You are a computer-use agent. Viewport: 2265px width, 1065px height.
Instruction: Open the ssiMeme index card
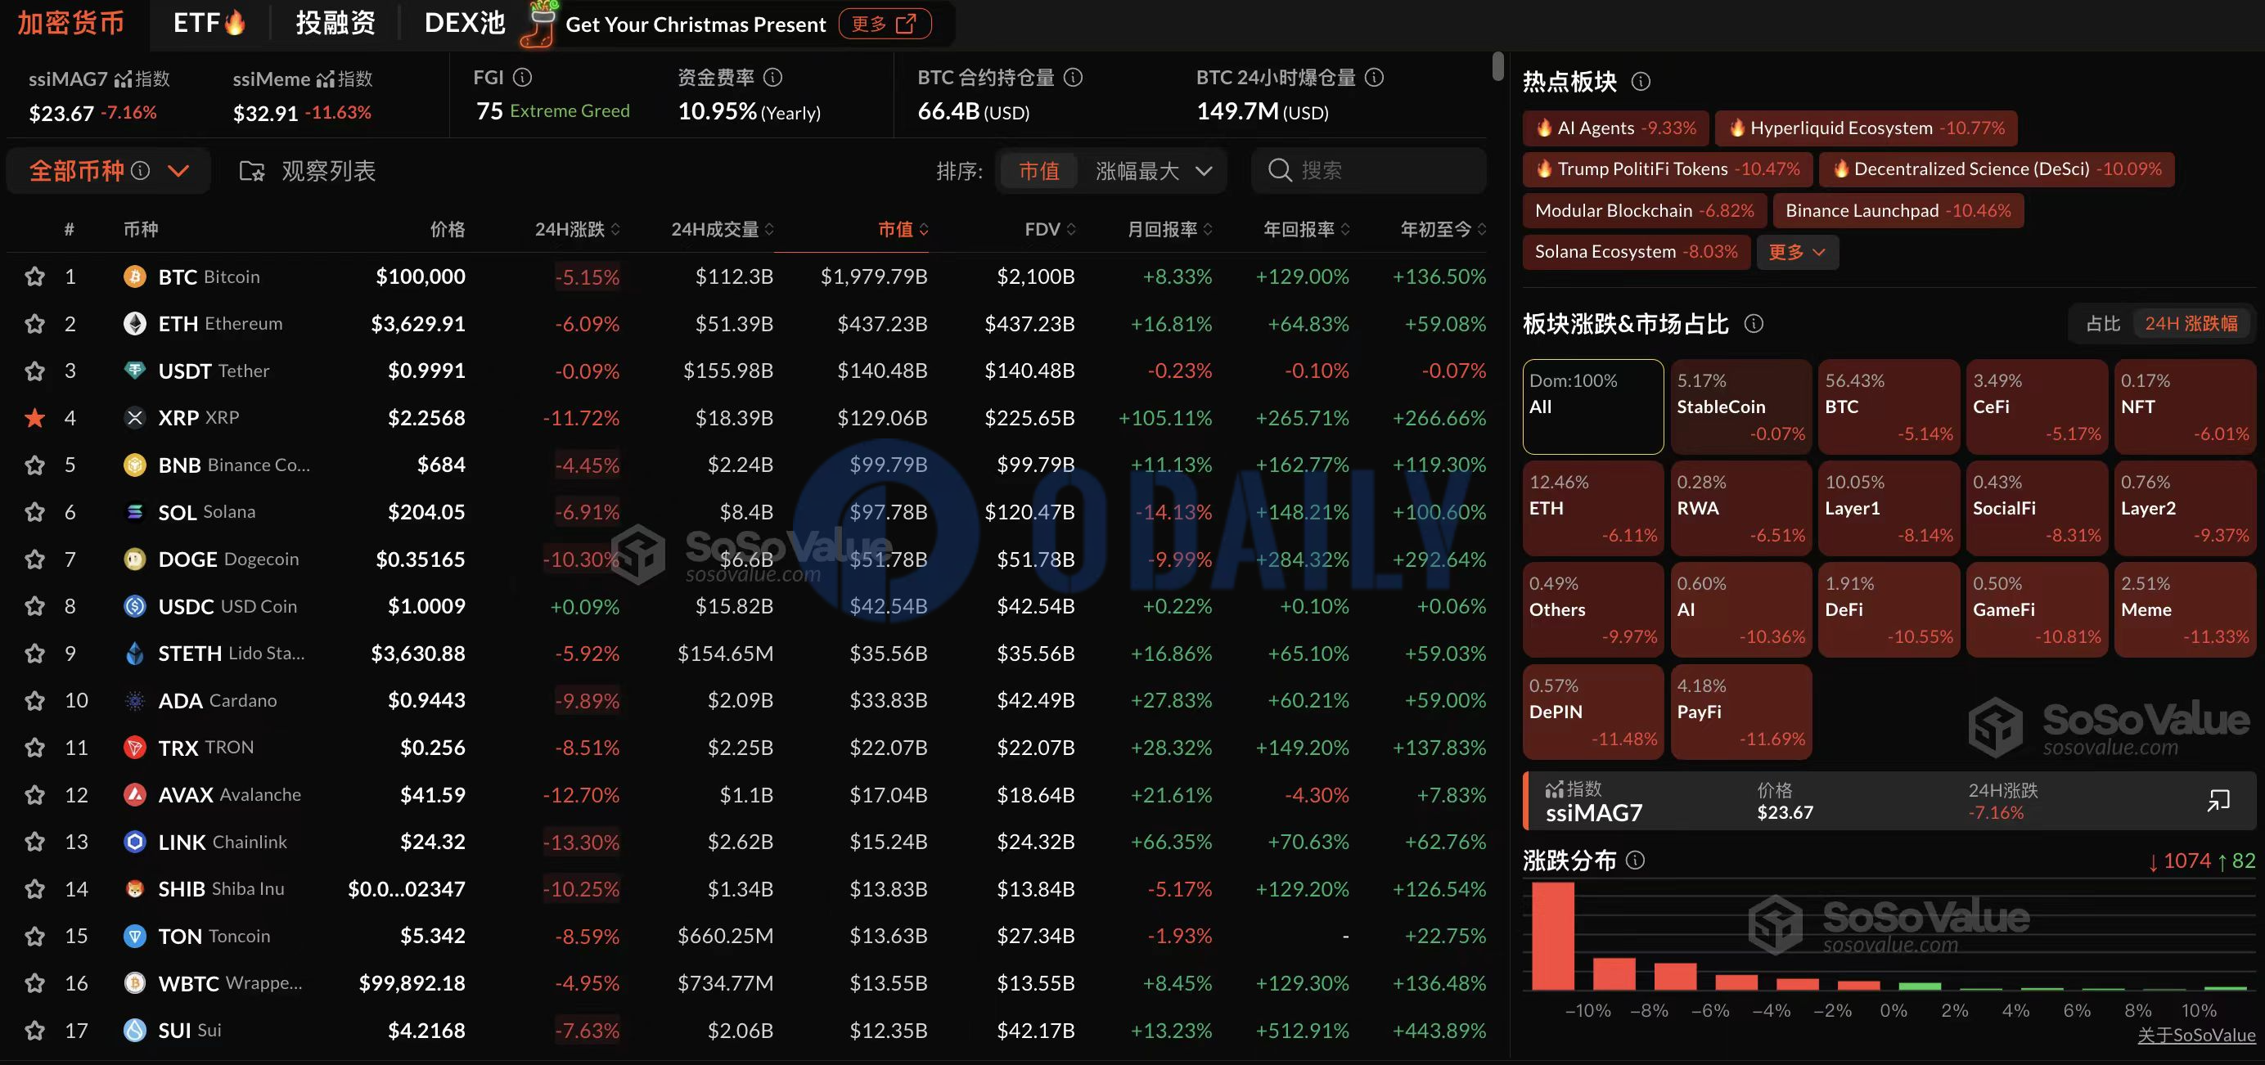(303, 95)
